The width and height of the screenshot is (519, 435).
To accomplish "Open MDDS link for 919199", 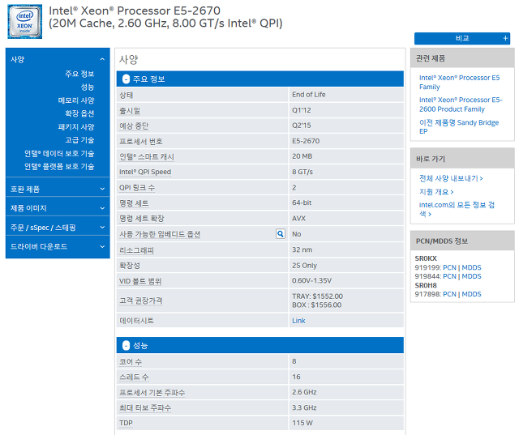I will click(471, 267).
